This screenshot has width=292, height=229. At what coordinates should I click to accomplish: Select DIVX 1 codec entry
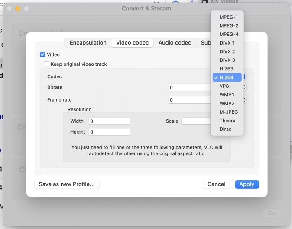pos(227,43)
